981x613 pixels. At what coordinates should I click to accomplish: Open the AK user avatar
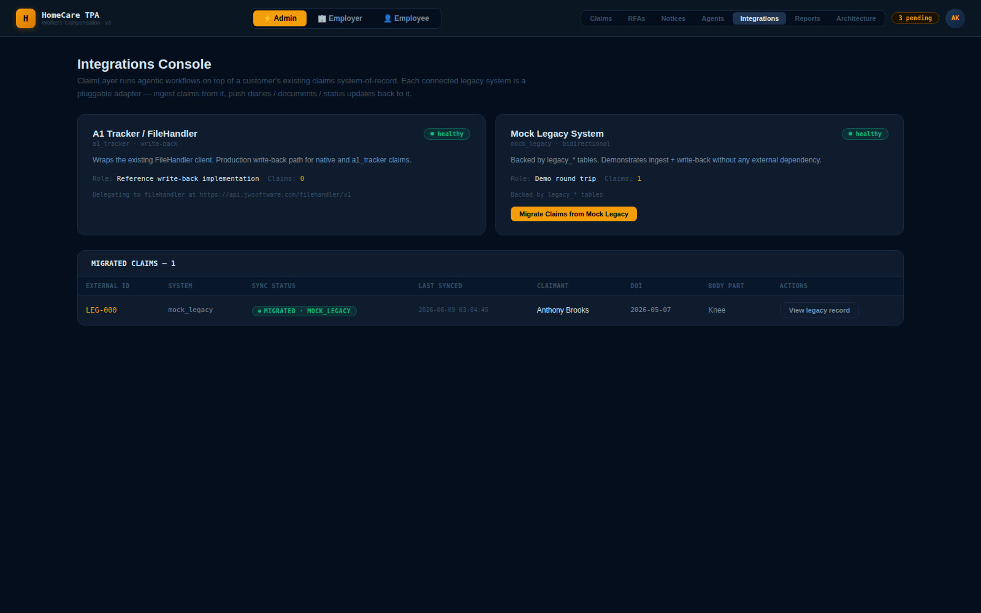(x=955, y=18)
